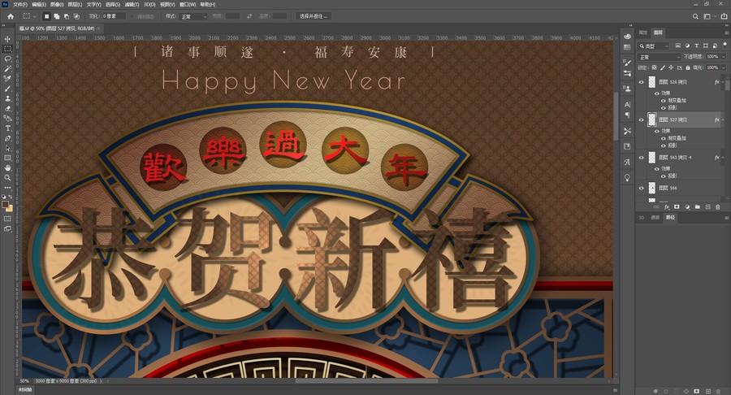
Task: Click the Home icon in options bar
Action: 11,16
